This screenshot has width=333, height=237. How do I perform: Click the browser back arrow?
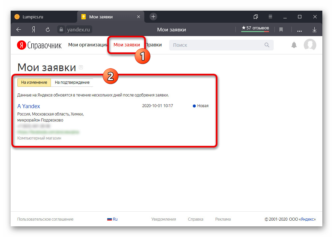point(19,30)
